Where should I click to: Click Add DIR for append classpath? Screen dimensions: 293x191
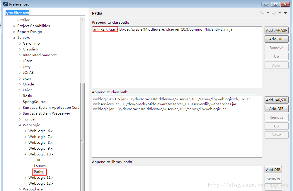[276, 108]
